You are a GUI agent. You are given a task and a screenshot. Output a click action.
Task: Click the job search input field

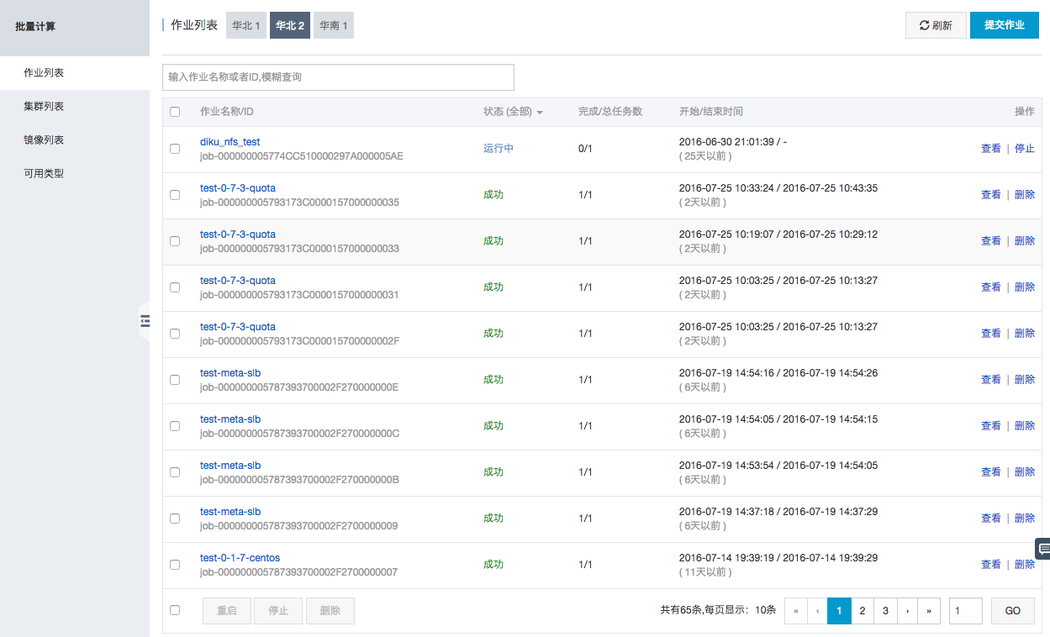pyautogui.click(x=338, y=76)
